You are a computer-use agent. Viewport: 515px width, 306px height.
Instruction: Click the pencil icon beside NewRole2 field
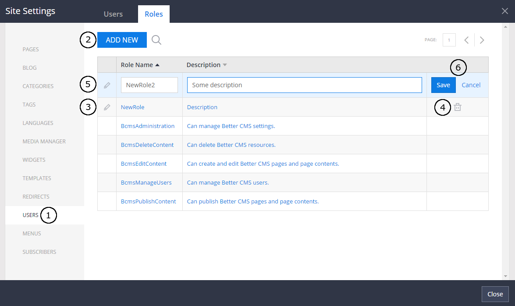(107, 85)
